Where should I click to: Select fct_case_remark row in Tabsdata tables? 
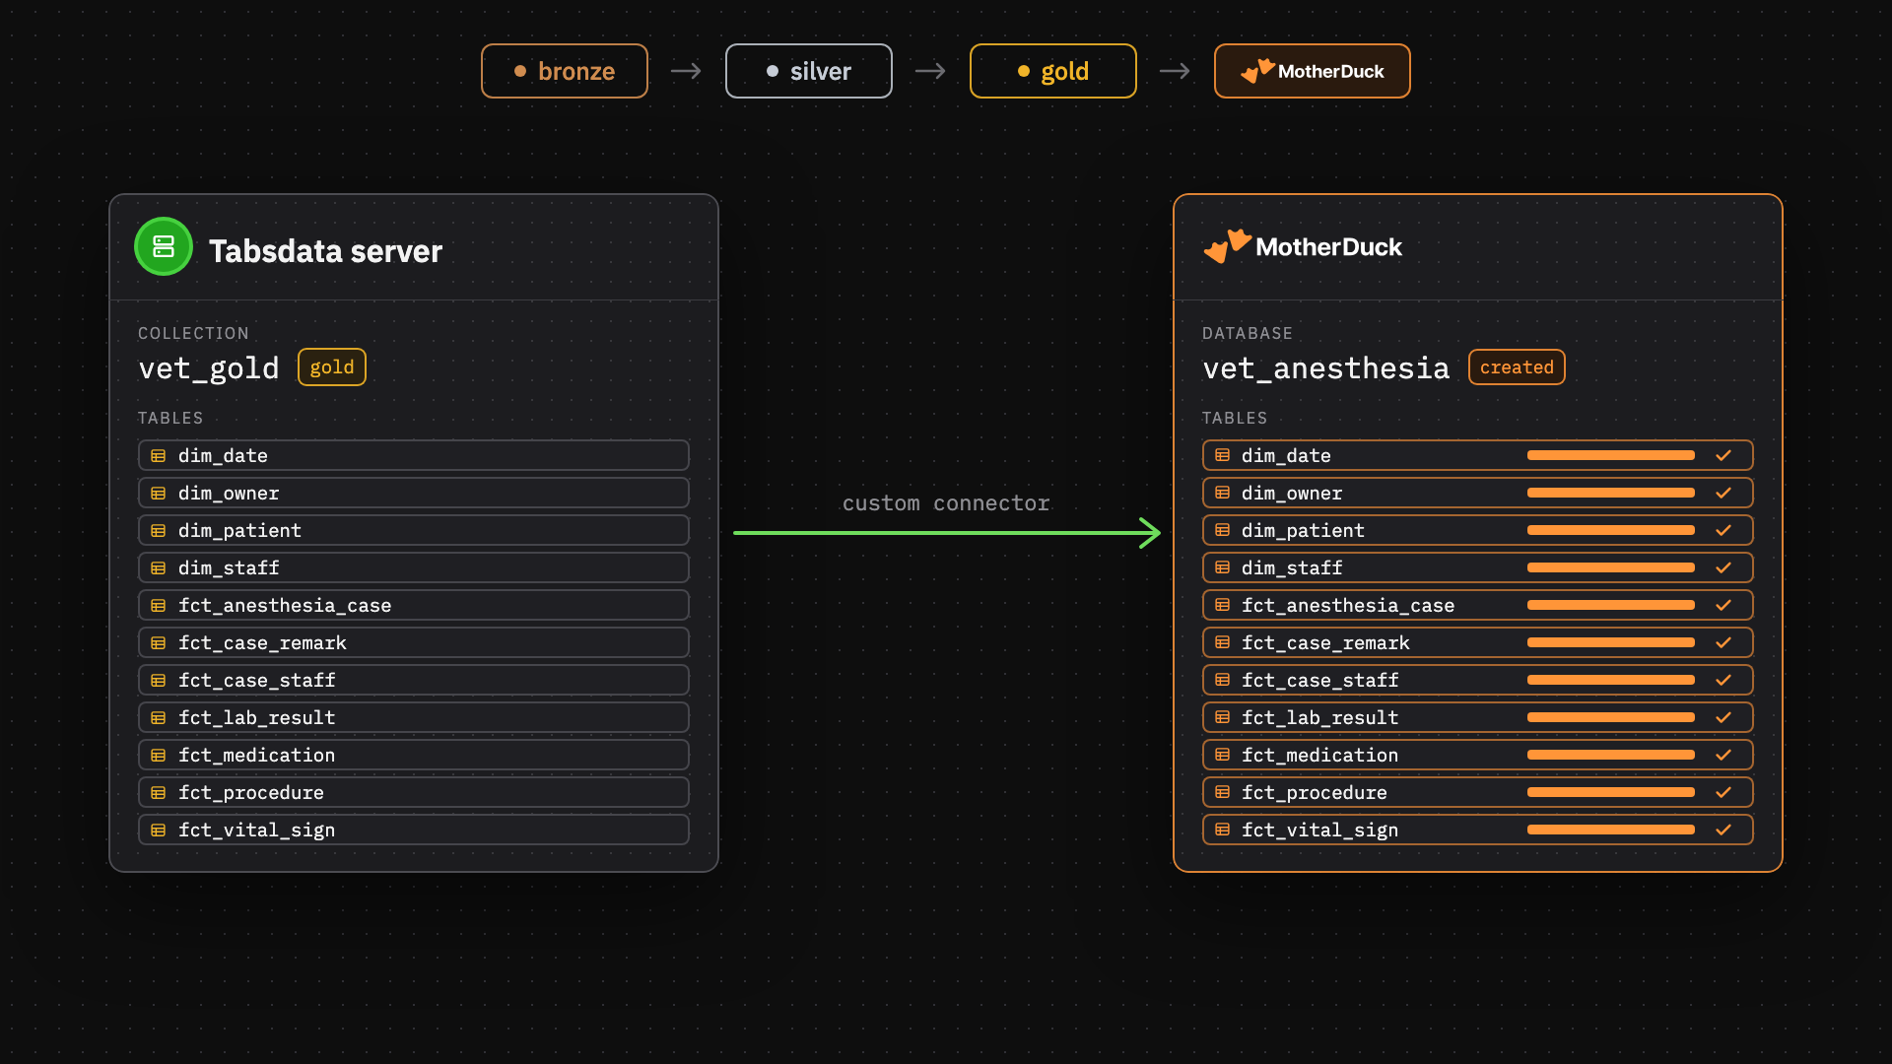[414, 642]
